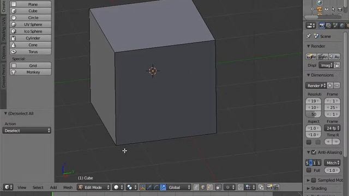The width and height of the screenshot is (349, 196).
Task: Render the OpenGL viewport animation icon
Action: 276,187
